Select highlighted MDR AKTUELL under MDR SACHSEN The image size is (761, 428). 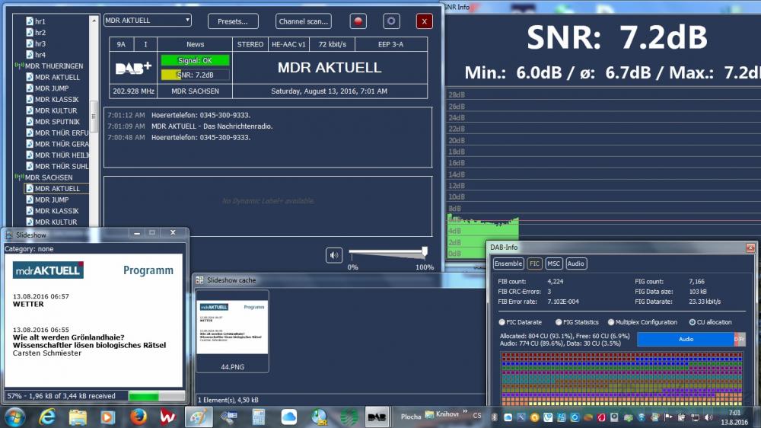pyautogui.click(x=57, y=189)
